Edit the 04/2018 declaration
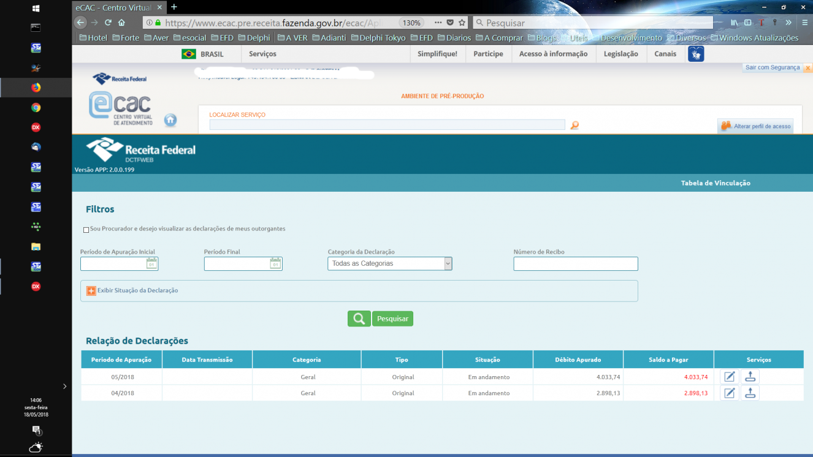 pos(730,393)
